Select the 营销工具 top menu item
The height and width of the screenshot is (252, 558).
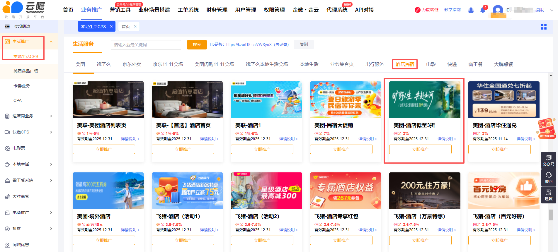(x=120, y=10)
